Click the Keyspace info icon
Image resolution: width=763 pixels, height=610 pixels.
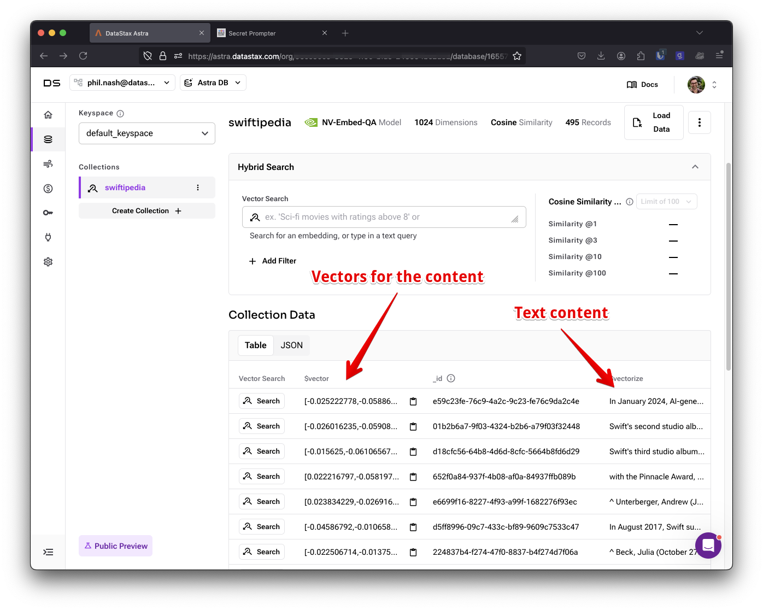tap(120, 114)
